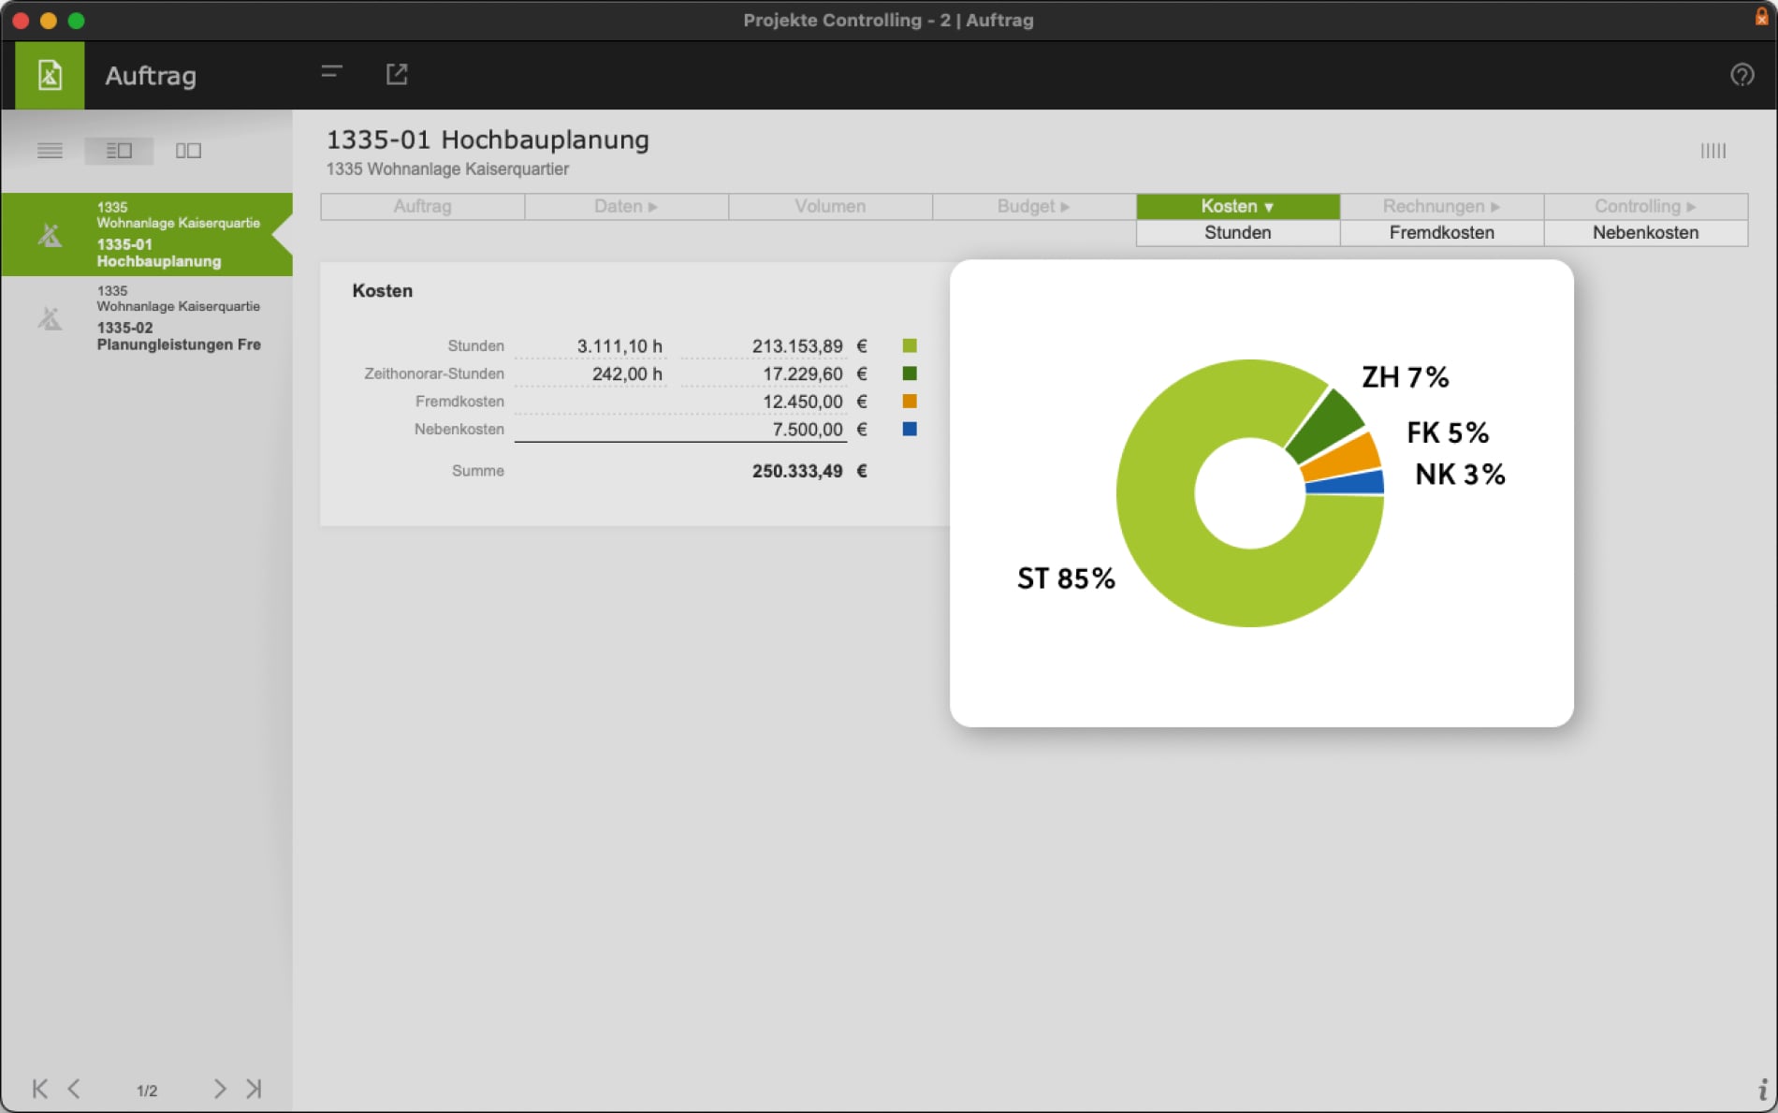Screen dimensions: 1778x1113
Task: Click the info icon in bottom right corner
Action: tap(1762, 1089)
